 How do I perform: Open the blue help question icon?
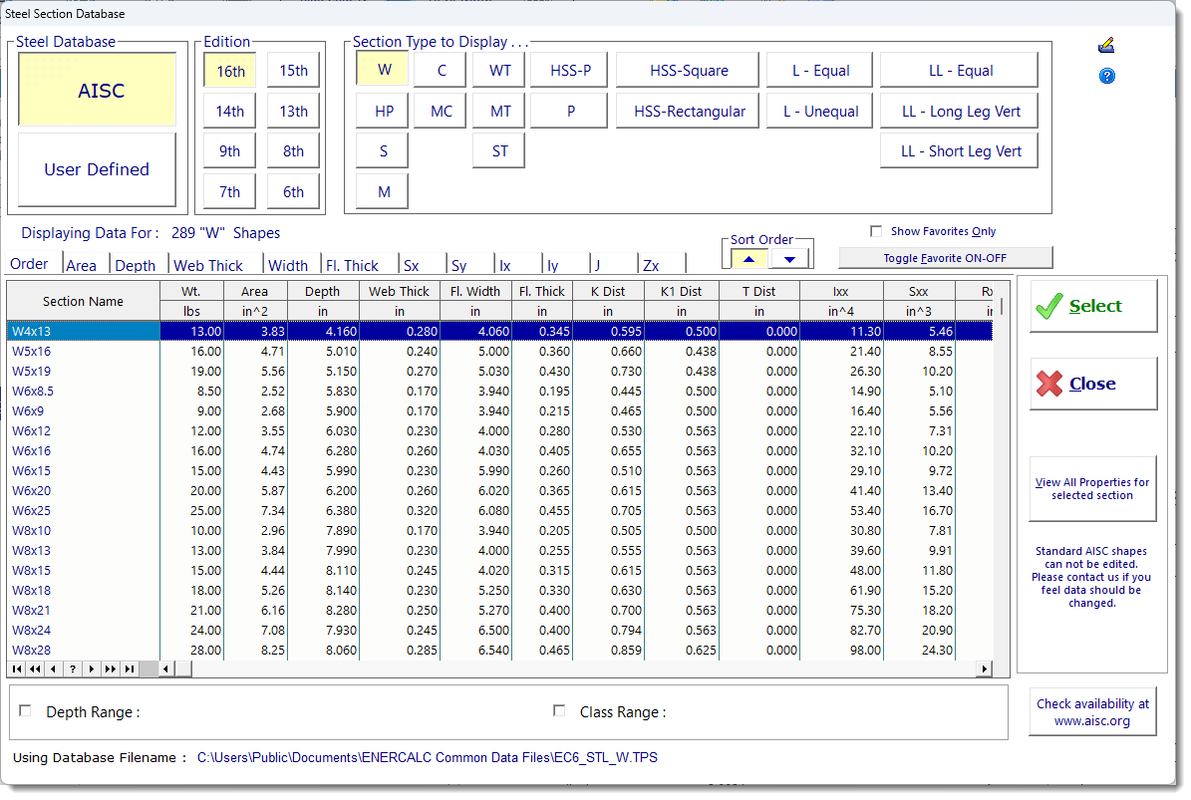click(x=1106, y=76)
